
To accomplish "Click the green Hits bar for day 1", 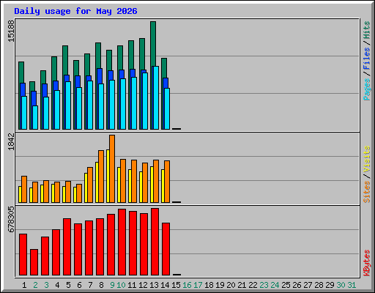I will pyautogui.click(x=21, y=72).
